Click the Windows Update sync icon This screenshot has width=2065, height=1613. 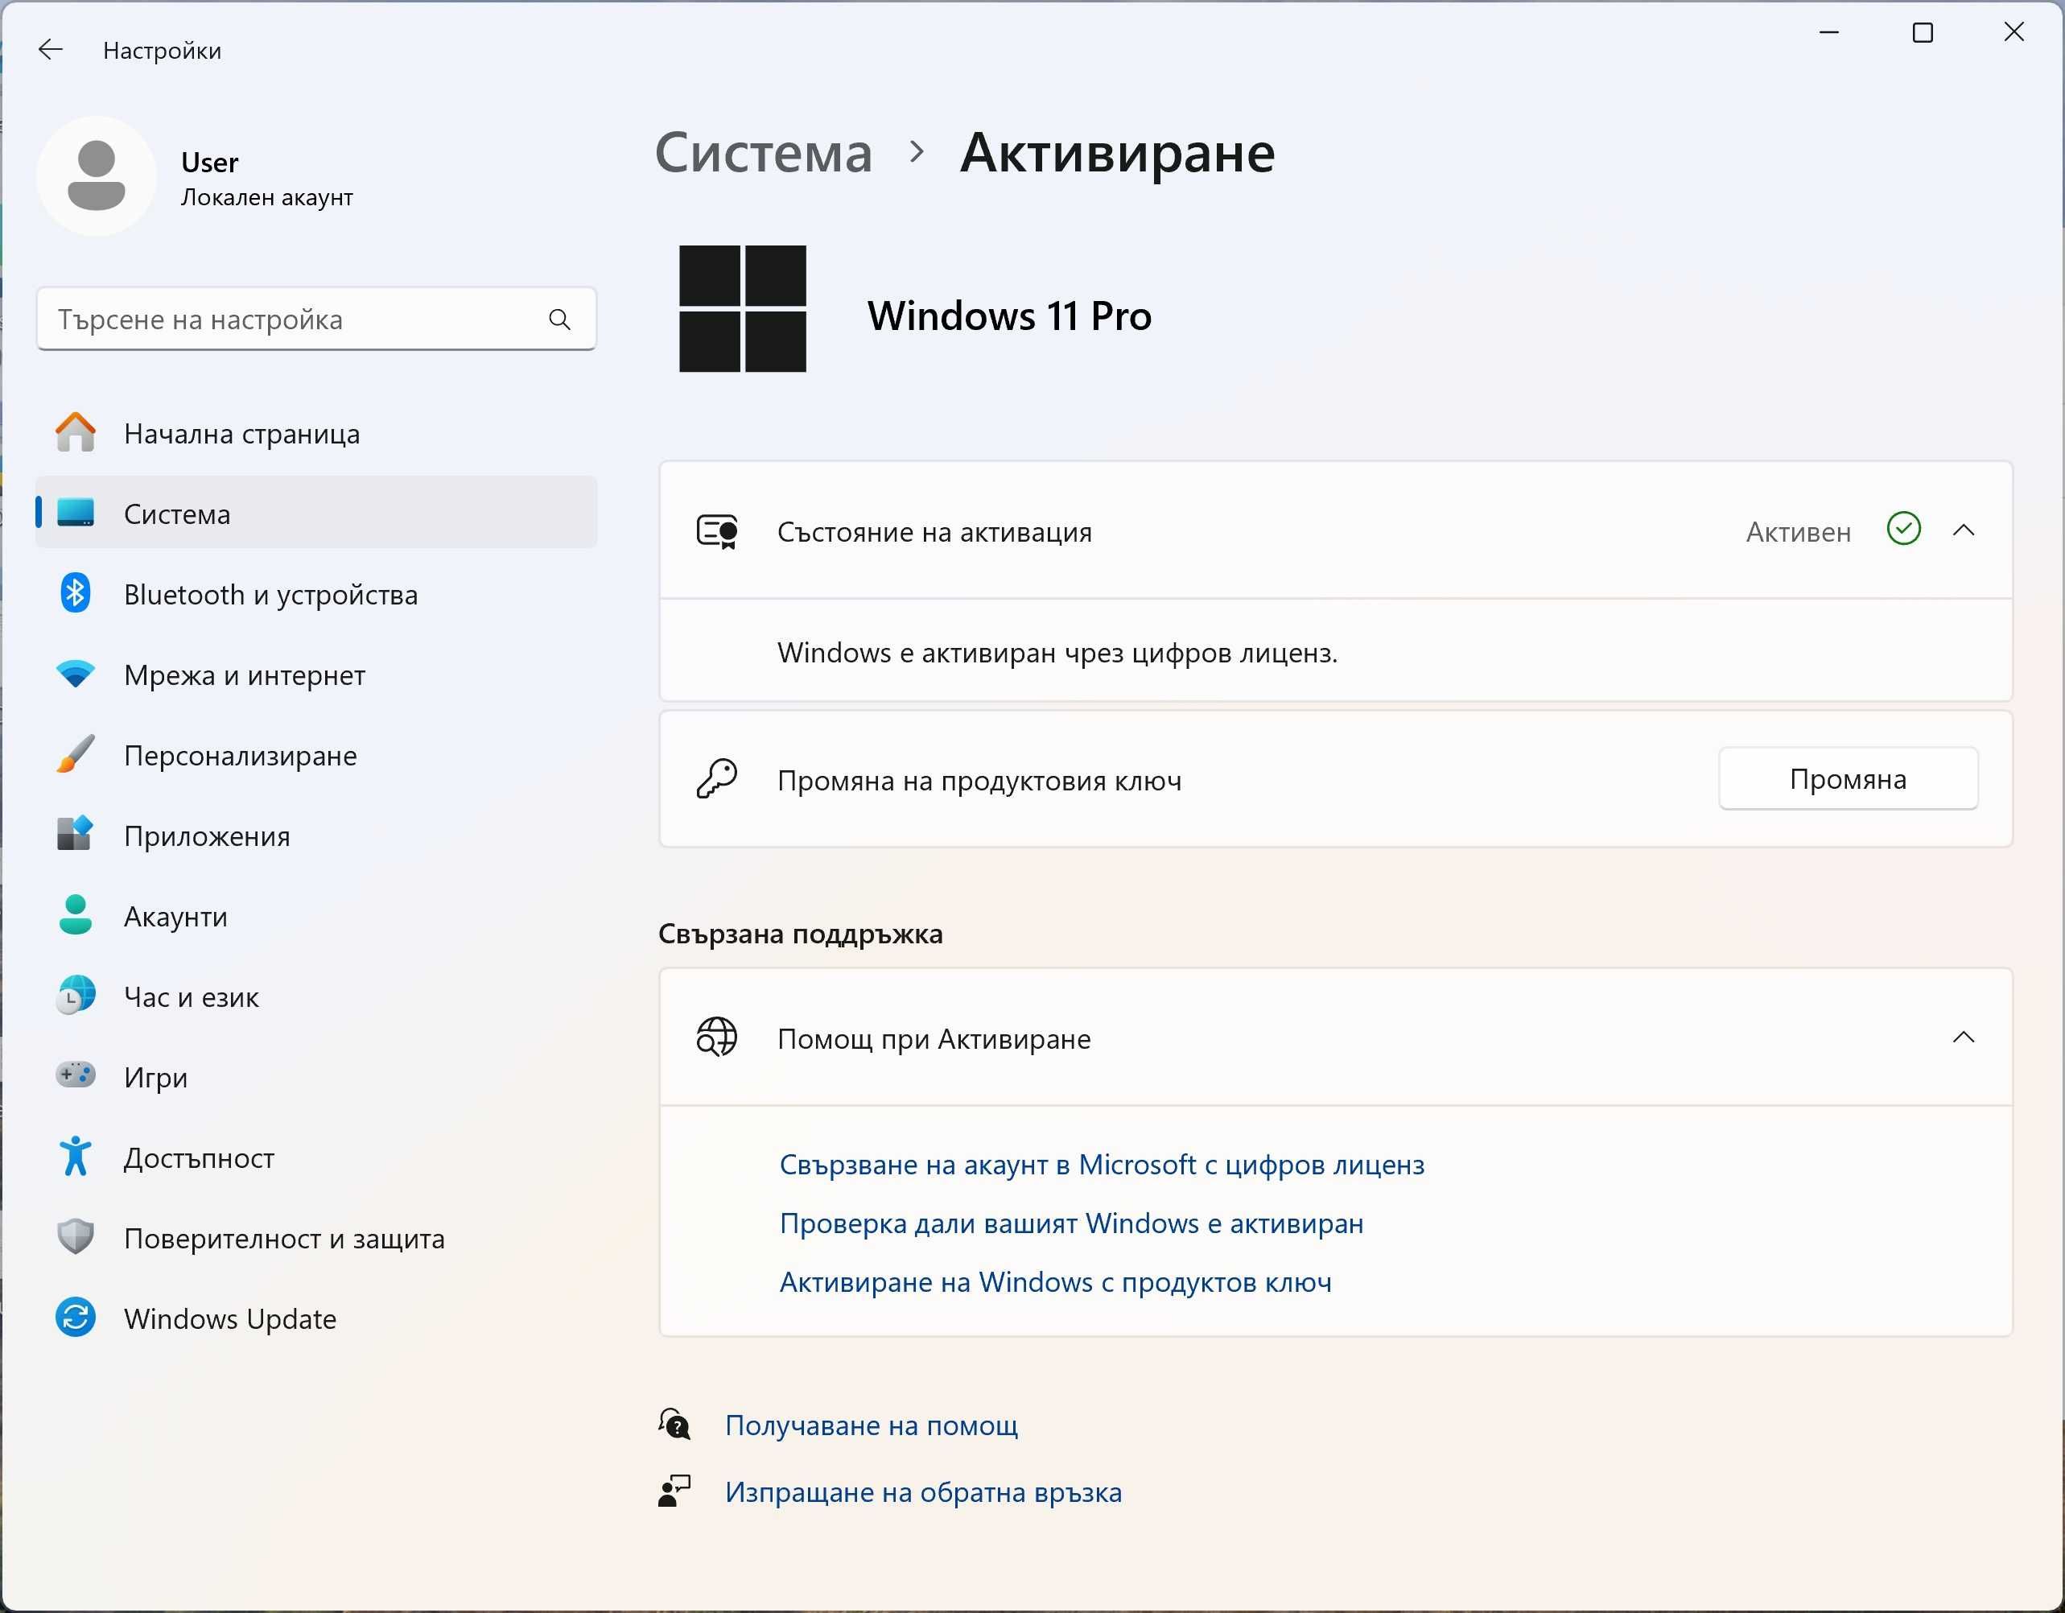76,1317
